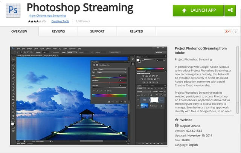
Task: Click the Saturation slider track
Action: click(x=109, y=82)
